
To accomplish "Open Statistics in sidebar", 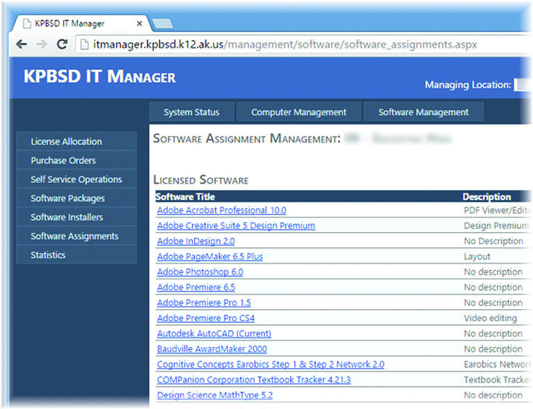I will 76,255.
